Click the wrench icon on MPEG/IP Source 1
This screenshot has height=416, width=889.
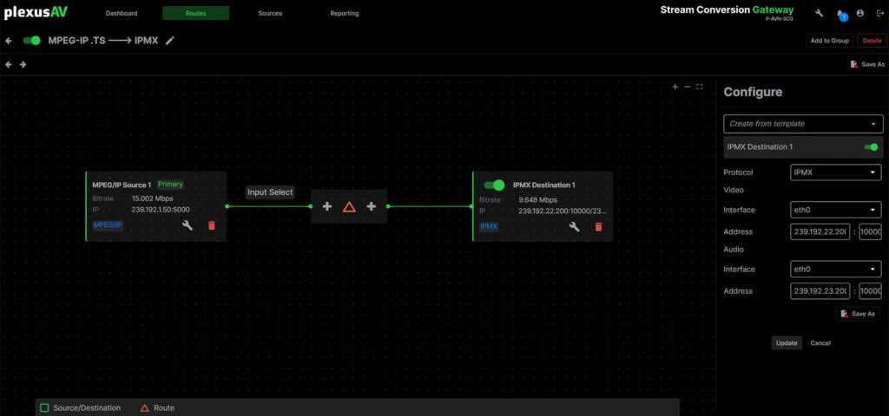[188, 226]
